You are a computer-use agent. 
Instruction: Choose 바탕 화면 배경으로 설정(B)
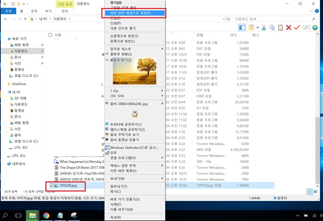coord(135,13)
